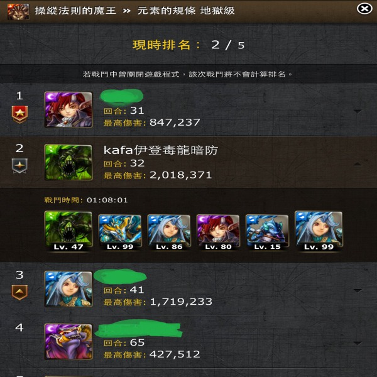
Task: Select rank 1 red-haired leader portrait
Action: (68, 109)
